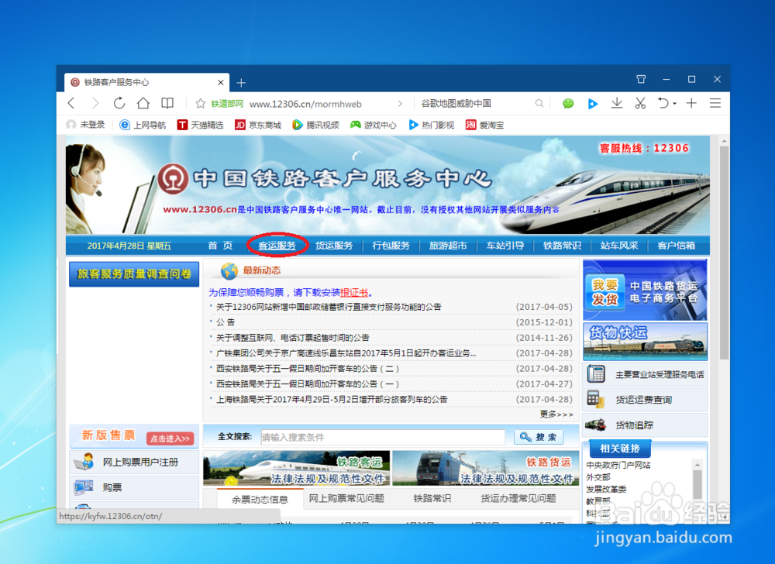This screenshot has width=775, height=564.
Task: Open the 货物快运 banner
Action: [x=645, y=342]
